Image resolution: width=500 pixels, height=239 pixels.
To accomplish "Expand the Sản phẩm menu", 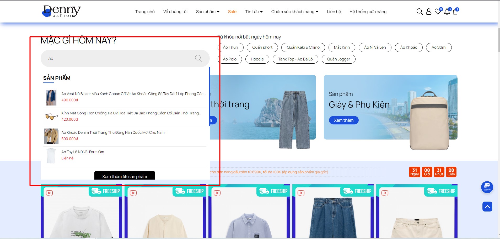I will click(x=208, y=12).
